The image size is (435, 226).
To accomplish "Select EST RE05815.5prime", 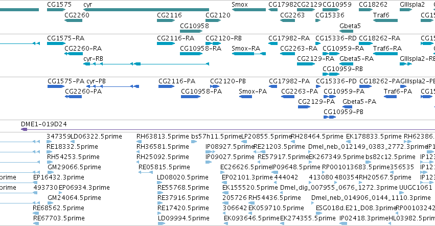I will pos(146,172).
